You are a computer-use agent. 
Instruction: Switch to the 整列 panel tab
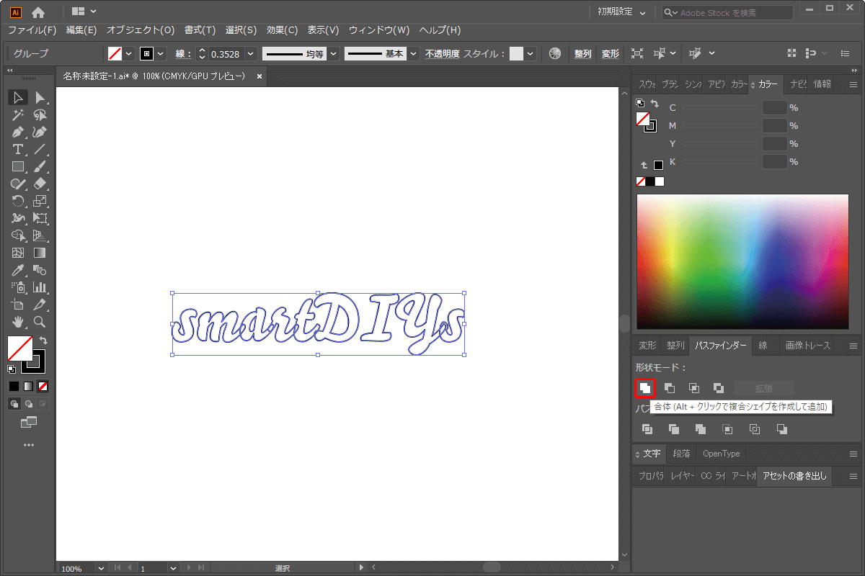tap(675, 346)
